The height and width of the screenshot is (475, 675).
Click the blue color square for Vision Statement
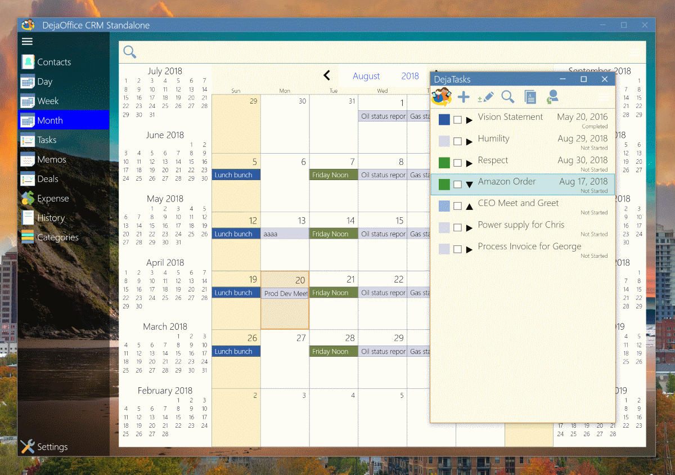point(444,120)
